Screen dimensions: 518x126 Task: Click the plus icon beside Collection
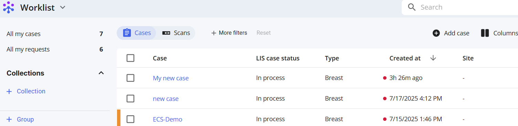point(9,91)
